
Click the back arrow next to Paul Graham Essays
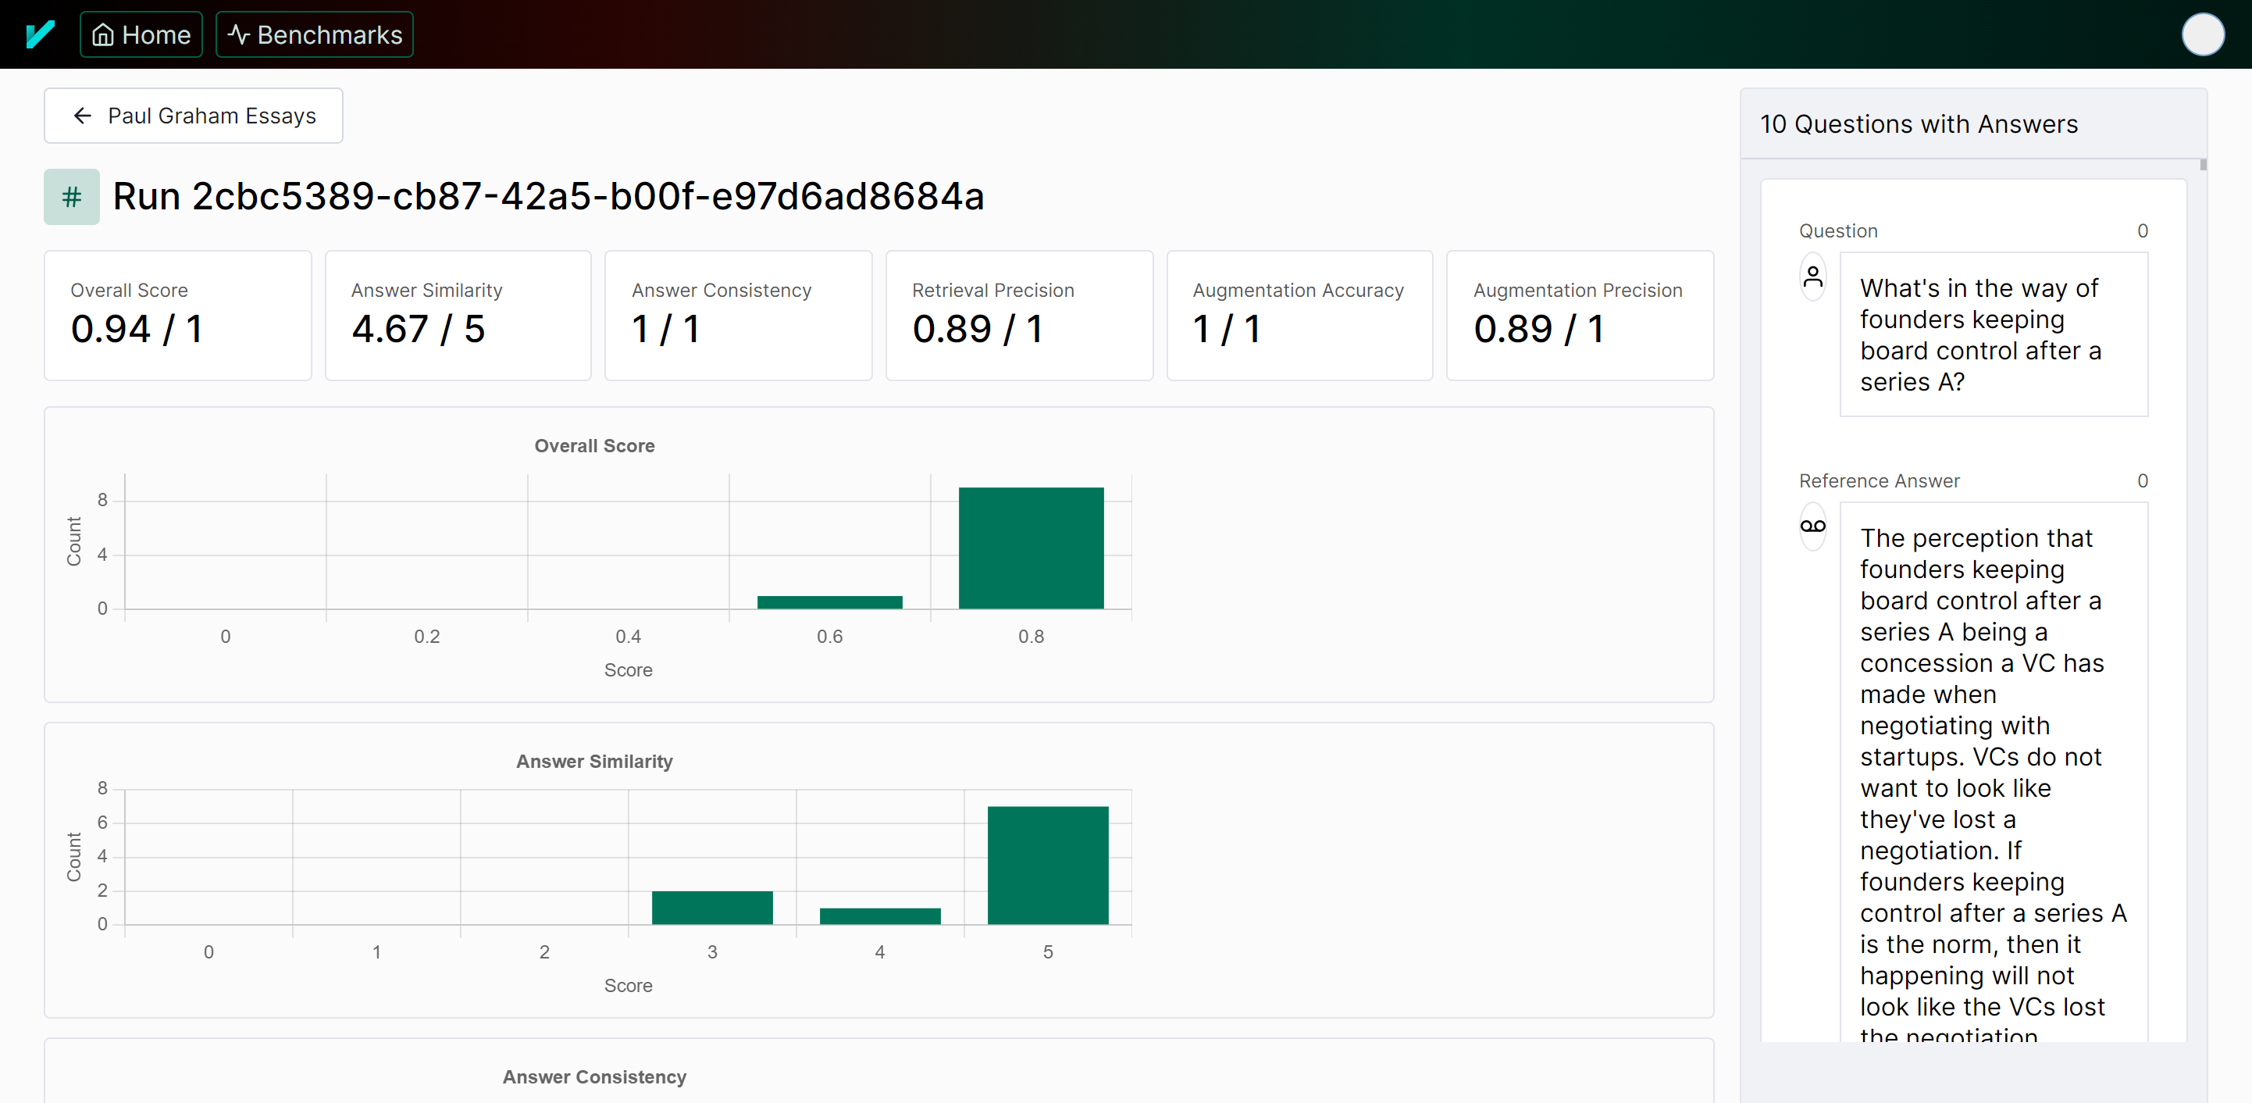(x=83, y=116)
